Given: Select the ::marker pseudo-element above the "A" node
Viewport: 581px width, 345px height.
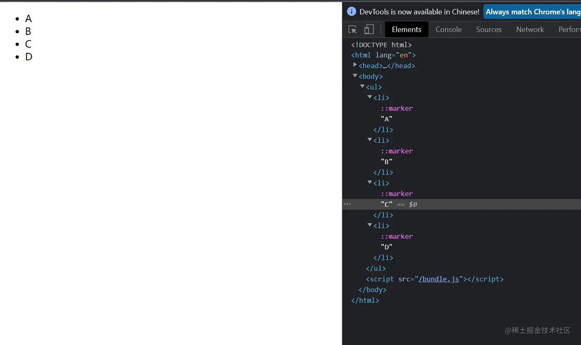Looking at the screenshot, I should (397, 108).
